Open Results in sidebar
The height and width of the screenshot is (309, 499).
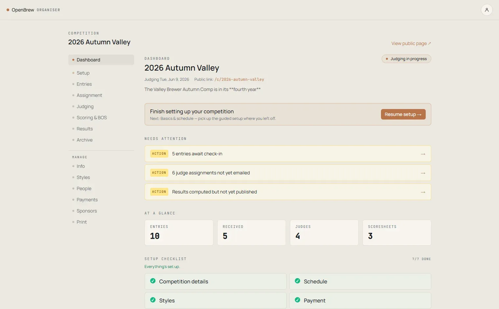(101, 129)
